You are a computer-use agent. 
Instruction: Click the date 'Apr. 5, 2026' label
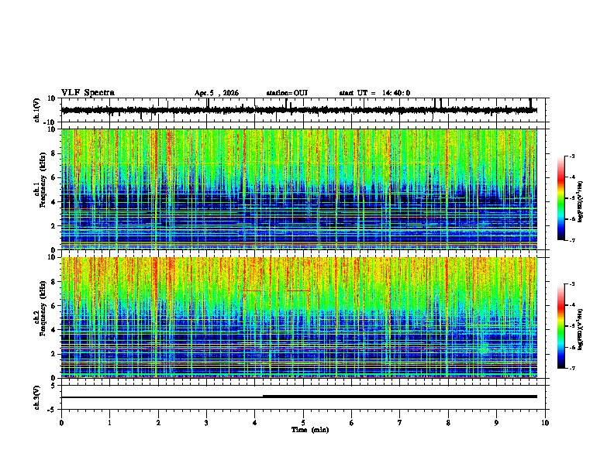coord(216,93)
